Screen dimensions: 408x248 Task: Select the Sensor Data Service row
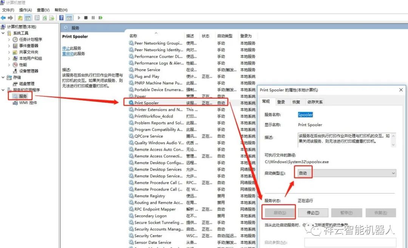(x=192, y=242)
